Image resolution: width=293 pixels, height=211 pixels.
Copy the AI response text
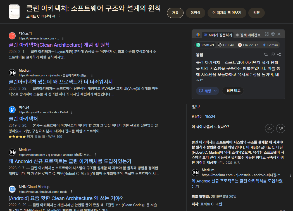pyautogui.click(x=273, y=54)
